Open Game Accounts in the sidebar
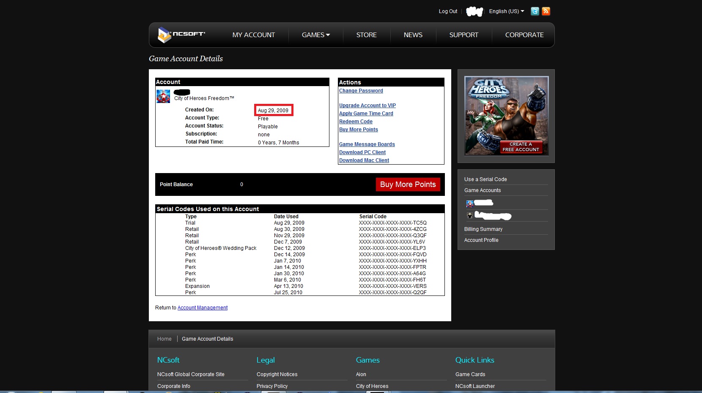Screen dimensions: 702x393 click(x=483, y=190)
